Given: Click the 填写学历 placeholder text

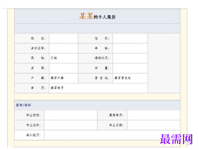Looking at the screenshot, I should click(x=57, y=88).
